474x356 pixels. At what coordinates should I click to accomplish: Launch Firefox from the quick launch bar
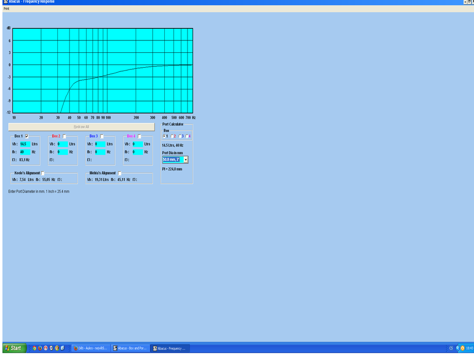(40, 348)
